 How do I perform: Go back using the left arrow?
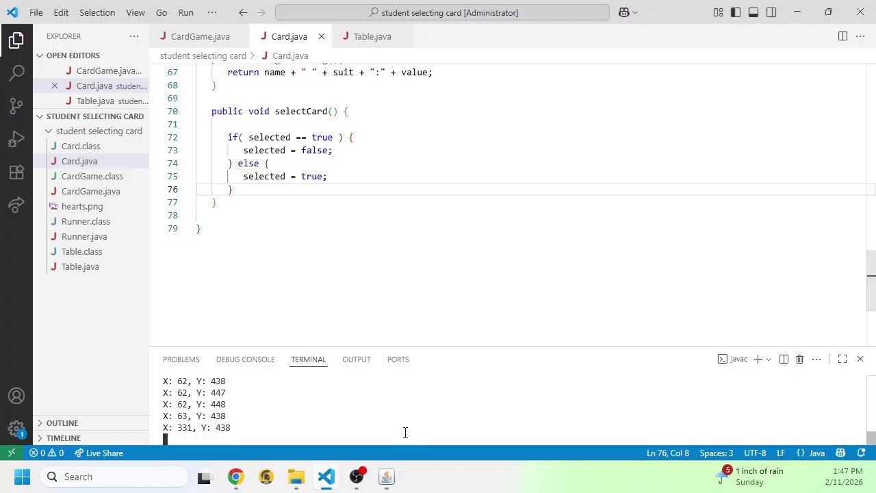(x=243, y=12)
